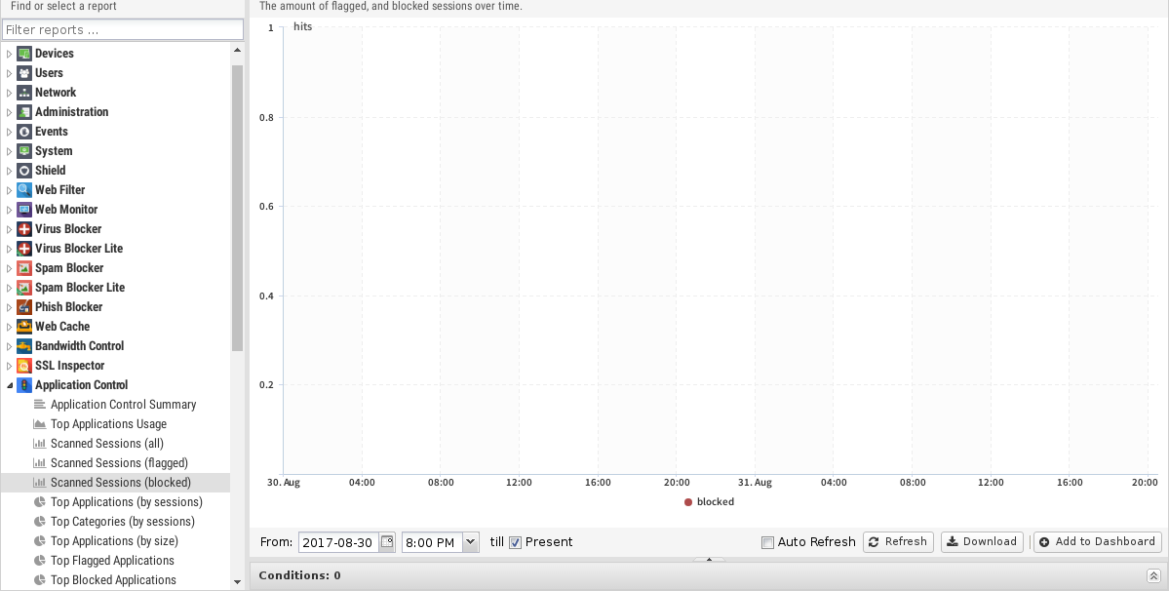Open the SSL Inspector category

pyautogui.click(x=69, y=365)
